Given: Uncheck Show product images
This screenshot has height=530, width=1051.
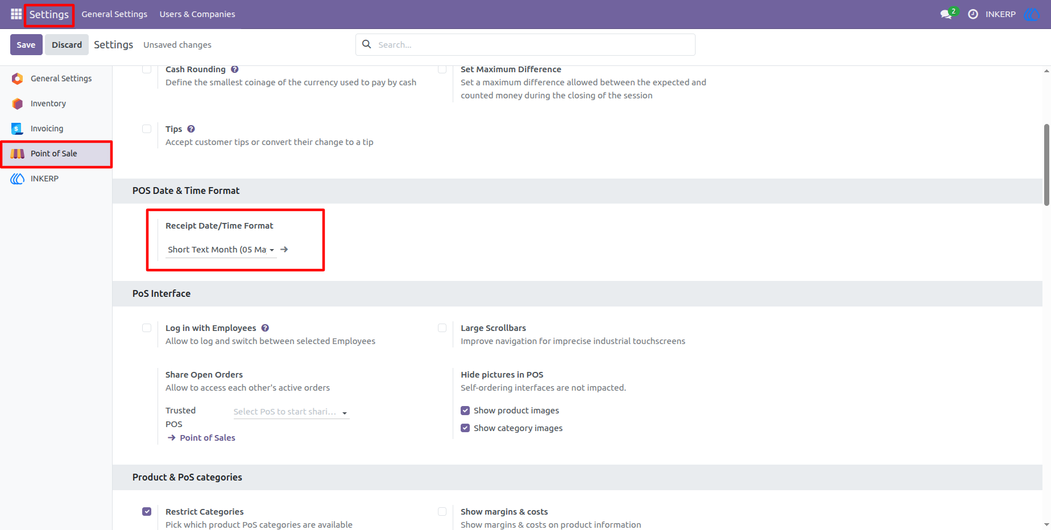Looking at the screenshot, I should click(x=465, y=411).
